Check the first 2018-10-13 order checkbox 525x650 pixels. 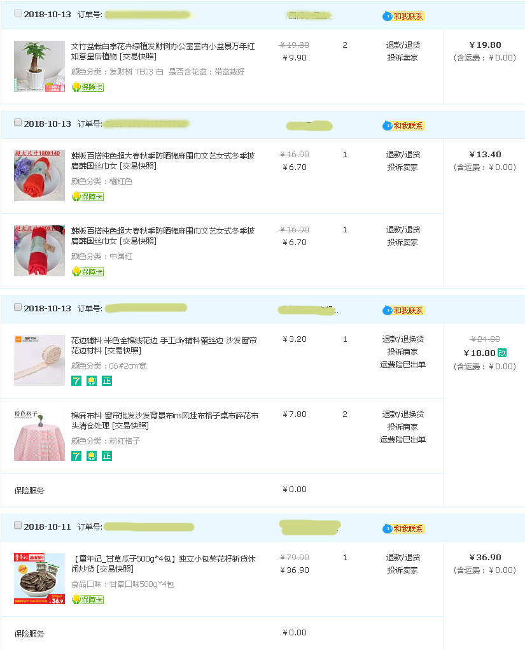18,13
